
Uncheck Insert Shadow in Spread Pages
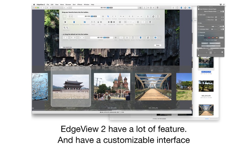199,9
